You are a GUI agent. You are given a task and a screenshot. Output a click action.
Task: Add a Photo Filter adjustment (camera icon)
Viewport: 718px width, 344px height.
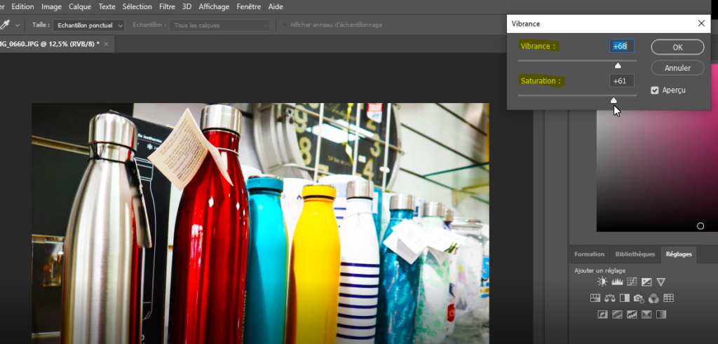(639, 298)
